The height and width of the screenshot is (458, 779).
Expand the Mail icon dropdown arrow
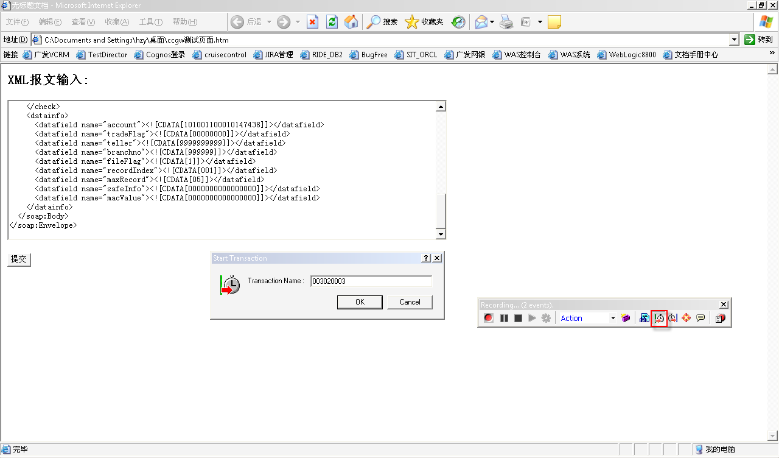click(x=492, y=22)
